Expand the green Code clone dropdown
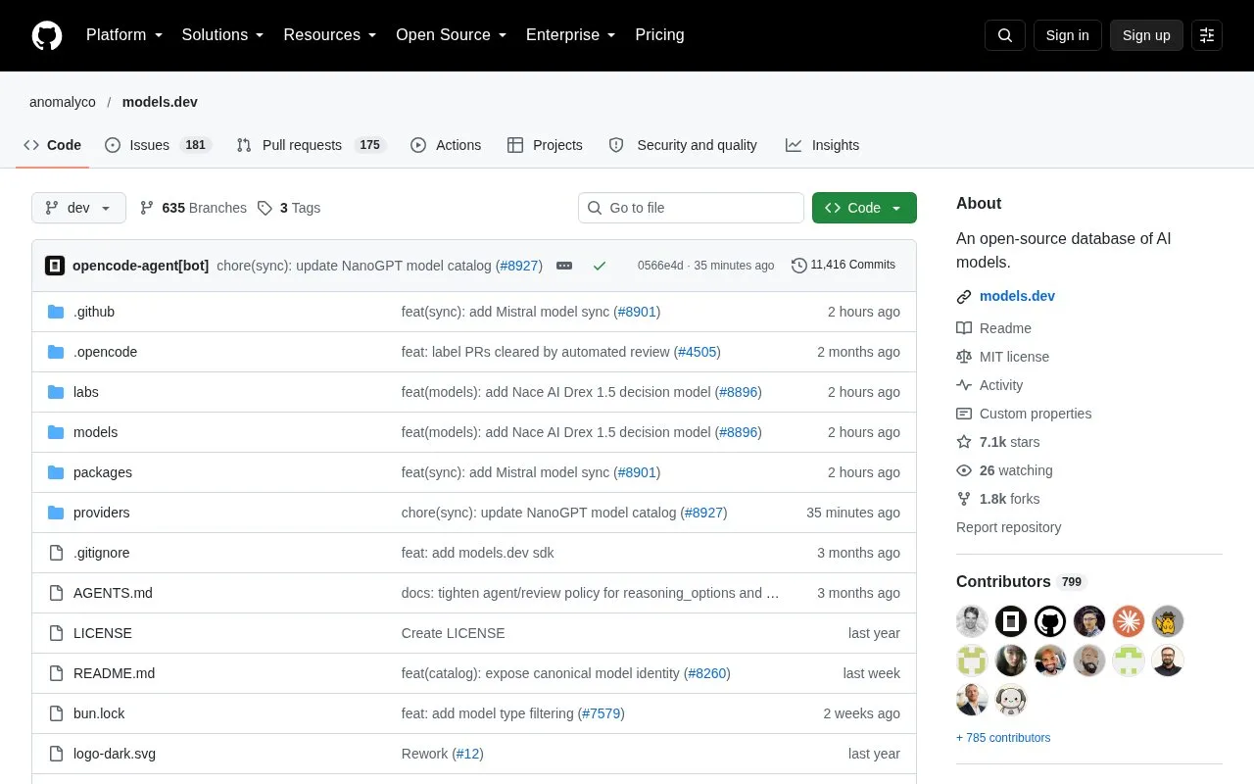Image resolution: width=1254 pixels, height=784 pixels. pos(864,208)
